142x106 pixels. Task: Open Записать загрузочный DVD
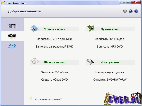tap(54, 47)
